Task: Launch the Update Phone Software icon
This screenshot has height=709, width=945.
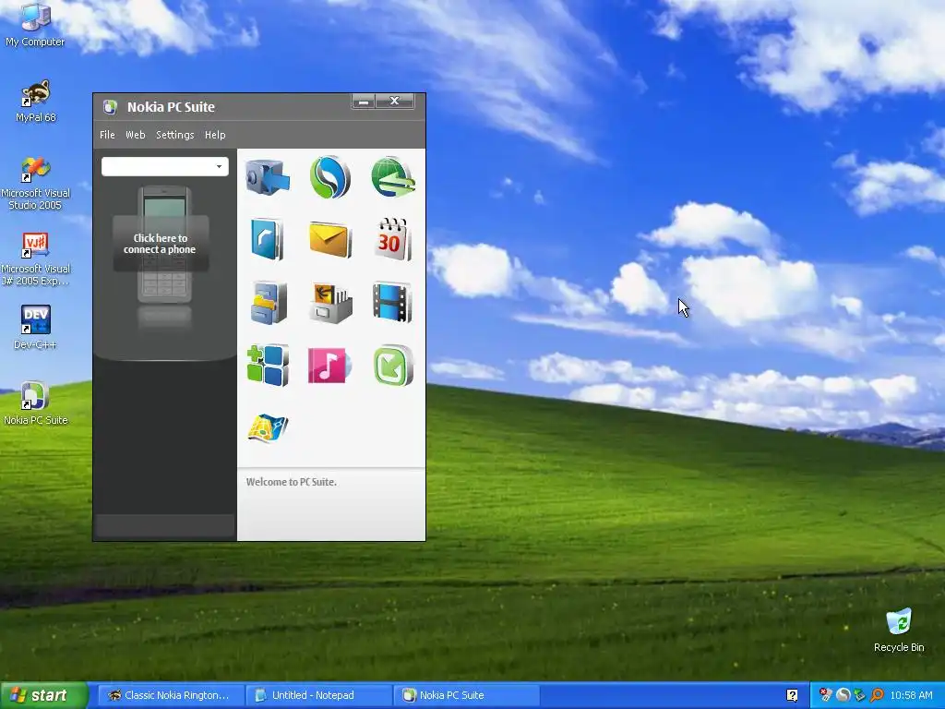Action: click(393, 366)
